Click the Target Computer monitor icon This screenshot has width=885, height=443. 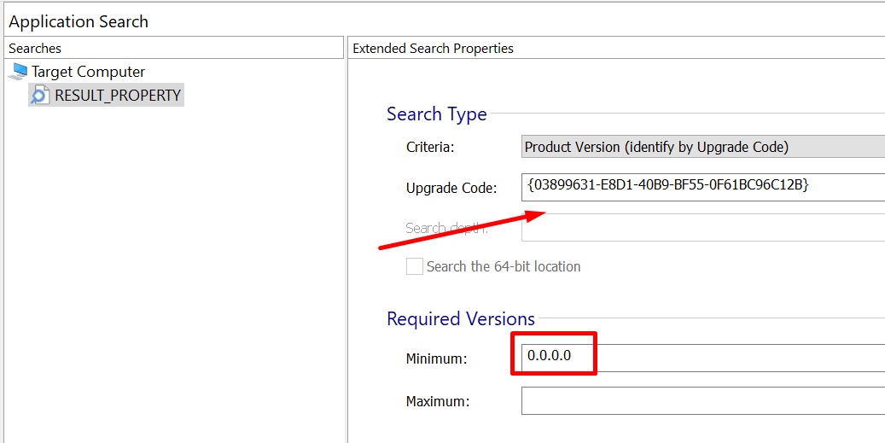[x=18, y=72]
